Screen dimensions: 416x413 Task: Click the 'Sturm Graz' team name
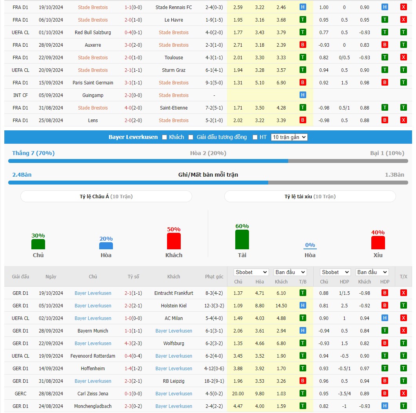[174, 70]
